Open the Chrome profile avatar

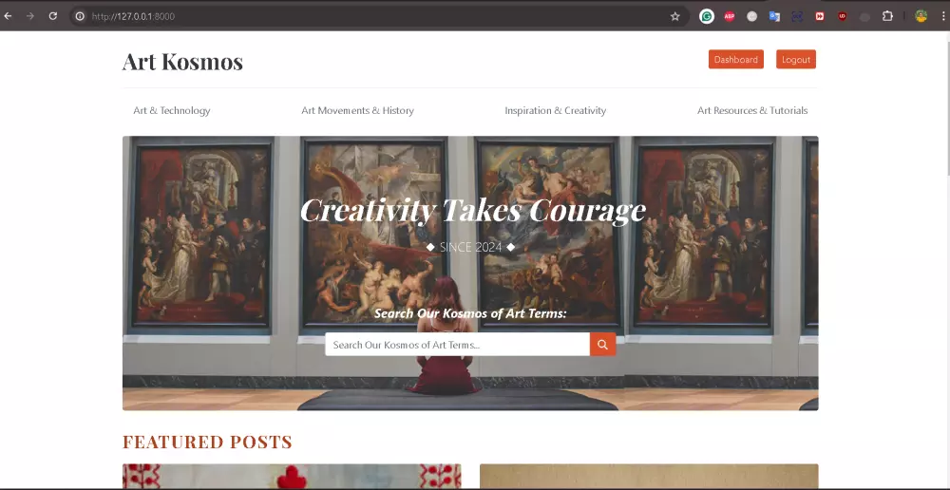pyautogui.click(x=921, y=16)
